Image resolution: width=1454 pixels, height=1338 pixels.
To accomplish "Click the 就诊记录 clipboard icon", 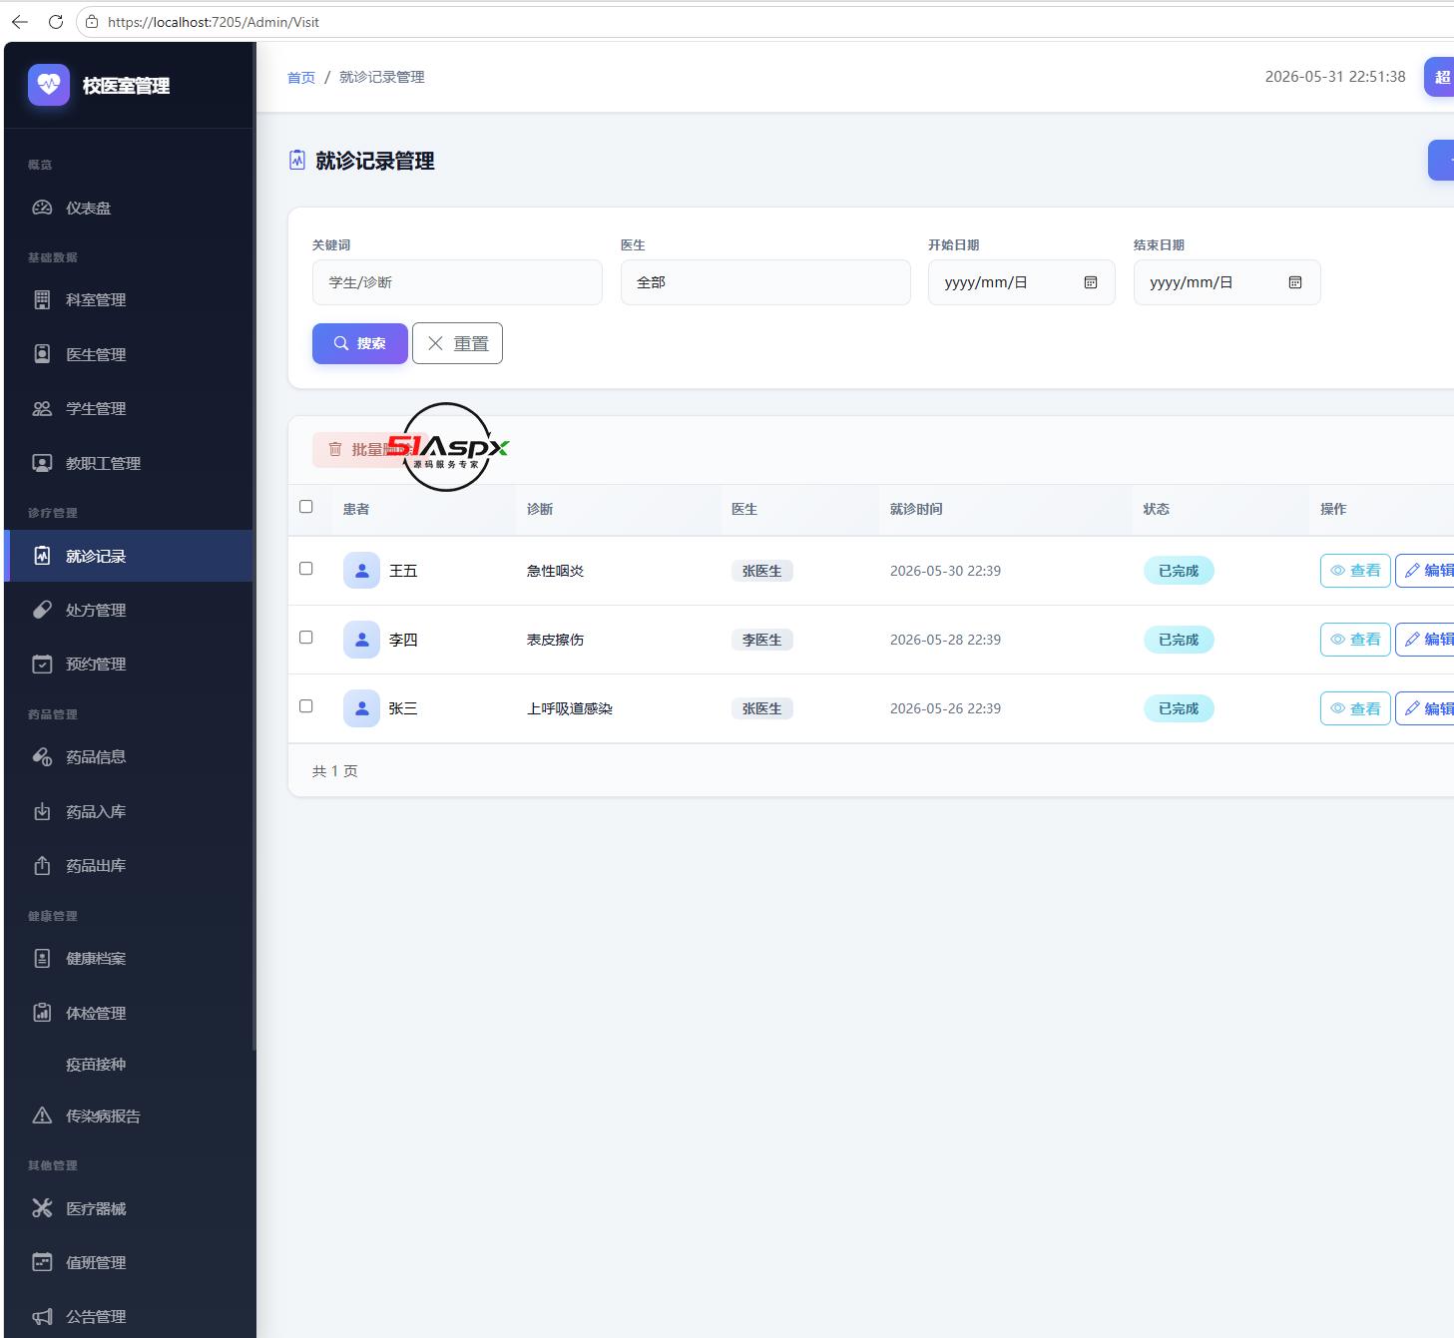I will click(42, 556).
